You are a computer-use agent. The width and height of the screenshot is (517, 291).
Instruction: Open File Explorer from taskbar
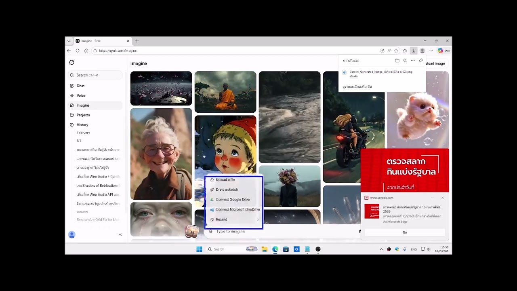[x=265, y=249]
